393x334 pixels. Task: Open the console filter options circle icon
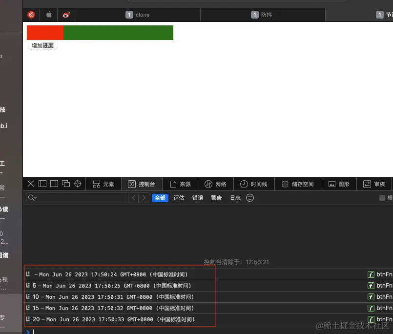click(x=250, y=198)
